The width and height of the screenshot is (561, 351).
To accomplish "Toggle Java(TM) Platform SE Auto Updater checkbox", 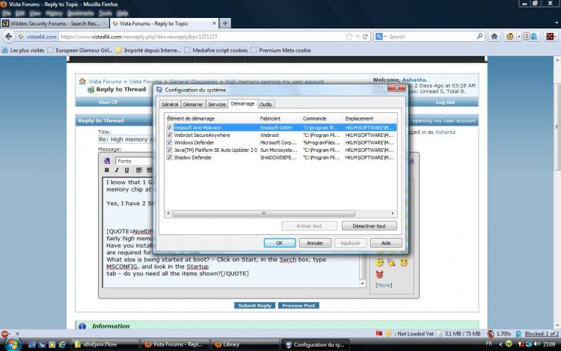I will 169,150.
